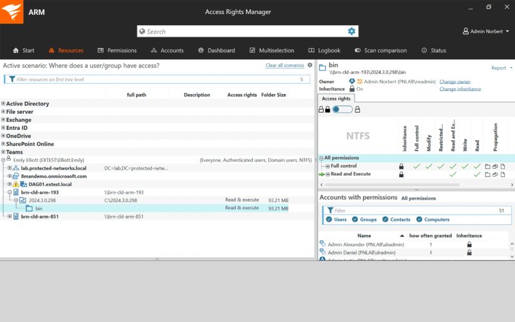Click the permissions horizontal scrollbar
515x322 pixels.
click(392, 185)
